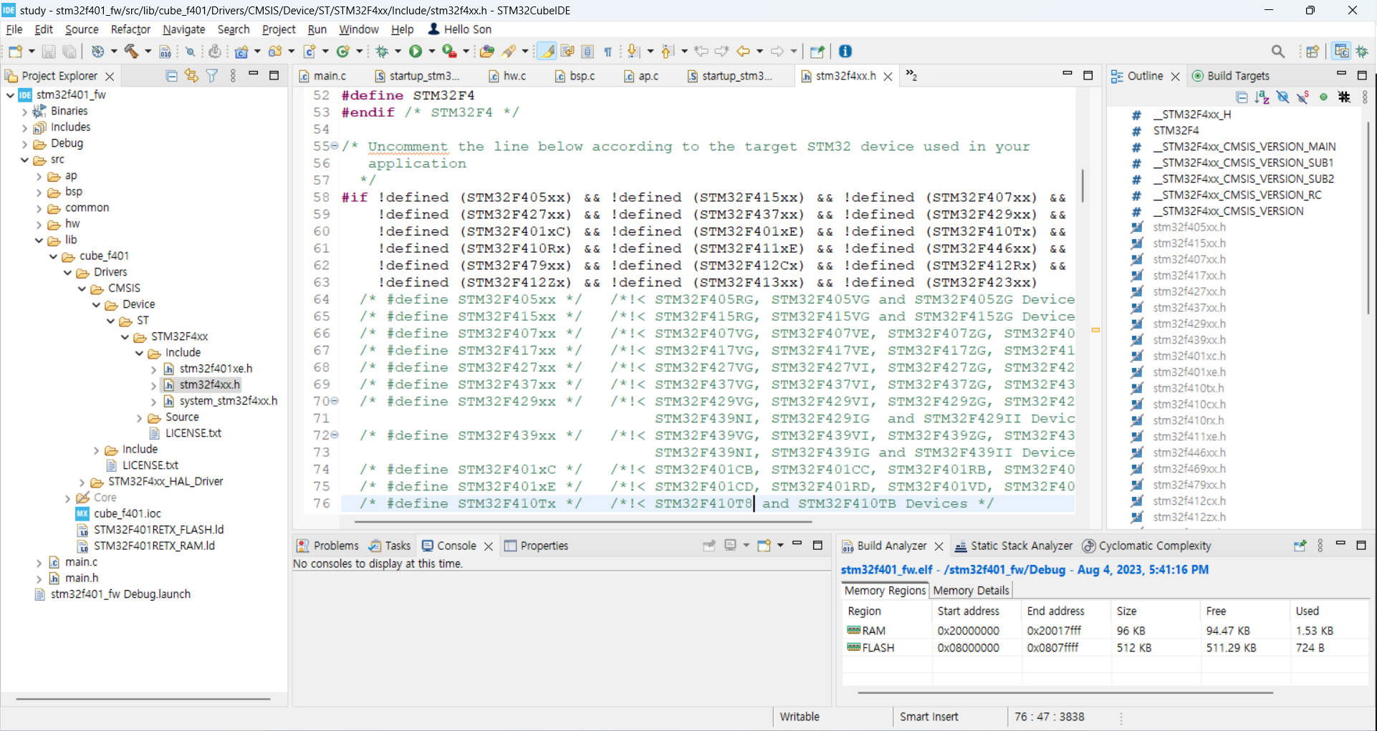
Task: Open Project Explorer view menu dots
Action: (x=233, y=75)
